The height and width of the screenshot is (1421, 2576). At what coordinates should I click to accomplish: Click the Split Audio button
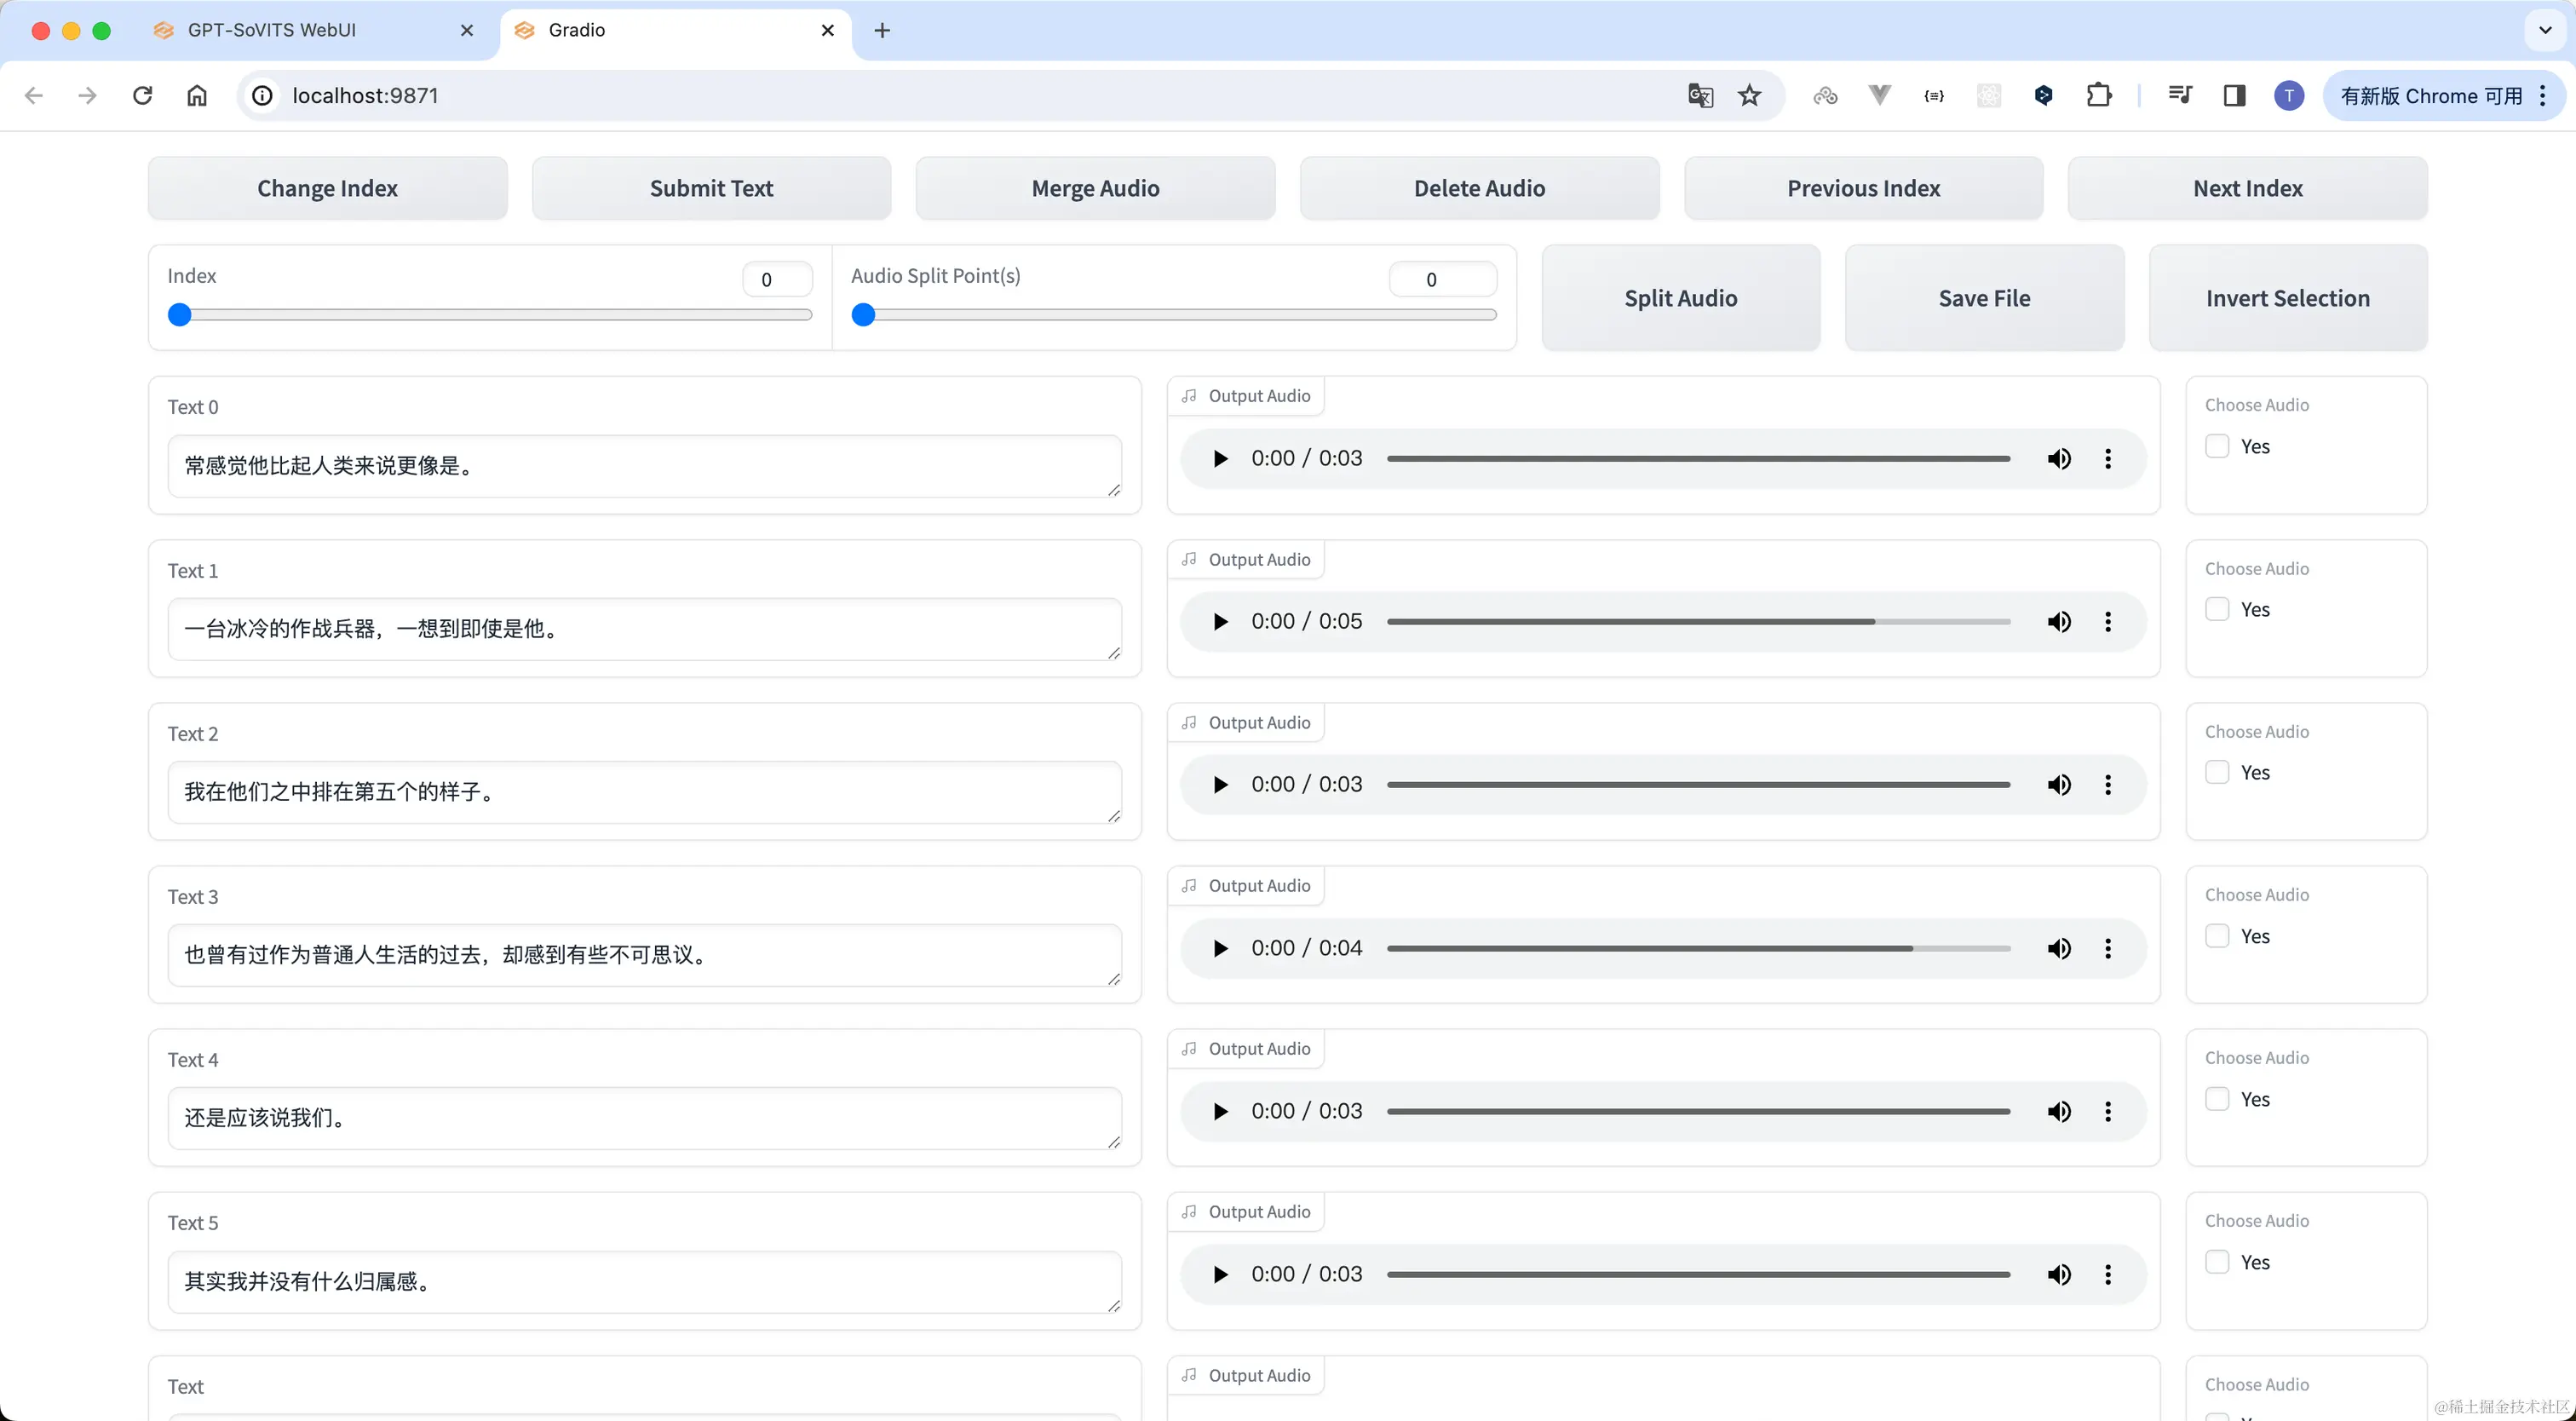(x=1680, y=298)
